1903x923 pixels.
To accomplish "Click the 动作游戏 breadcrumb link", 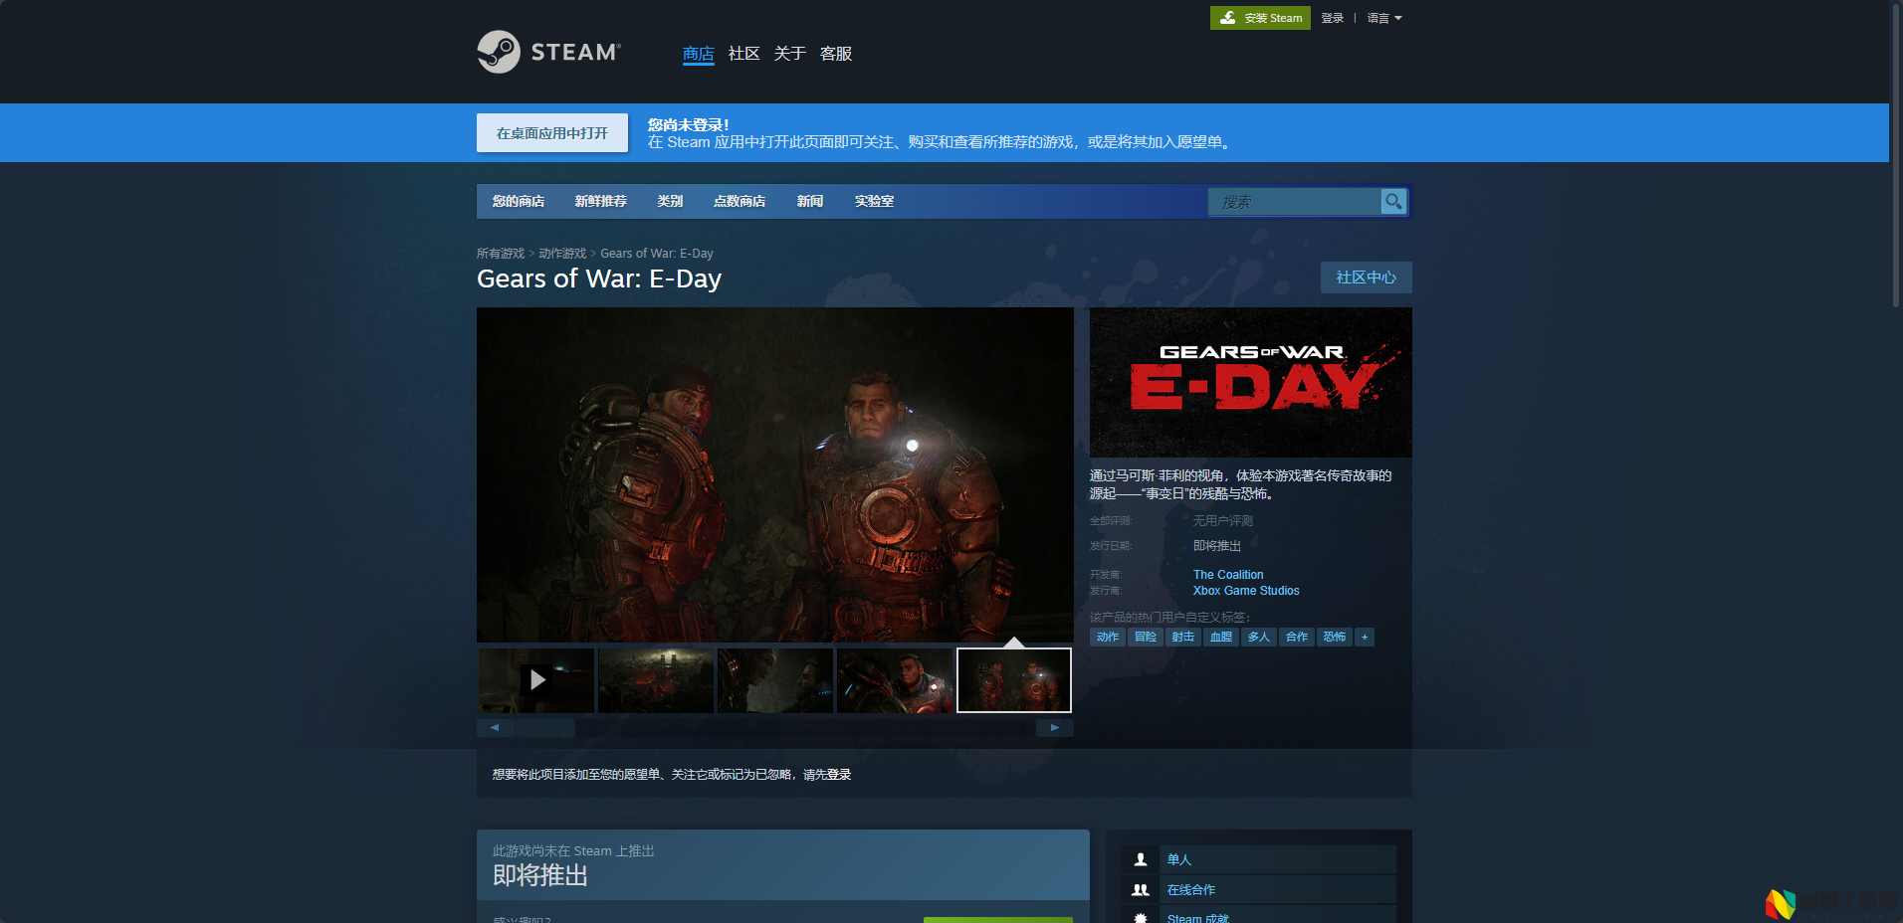I will 562,254.
